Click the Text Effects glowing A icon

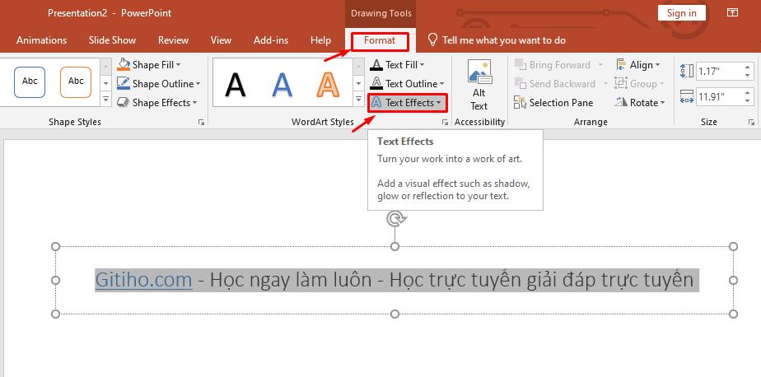(376, 103)
